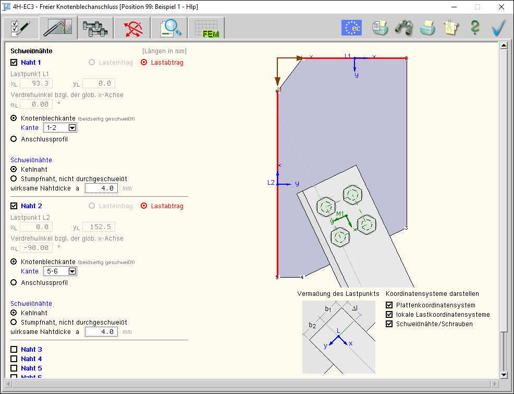The height and width of the screenshot is (394, 514).
Task: Open help with the question mark icon
Action: pyautogui.click(x=474, y=28)
